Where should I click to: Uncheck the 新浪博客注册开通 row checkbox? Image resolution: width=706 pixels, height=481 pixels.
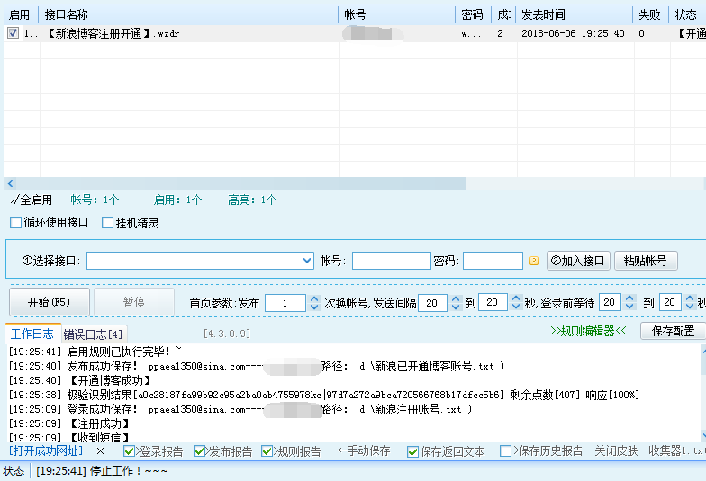point(13,32)
